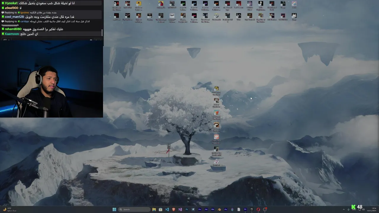The height and width of the screenshot is (213, 379).
Task: Click the streamer webcam feed
Action: (52, 79)
